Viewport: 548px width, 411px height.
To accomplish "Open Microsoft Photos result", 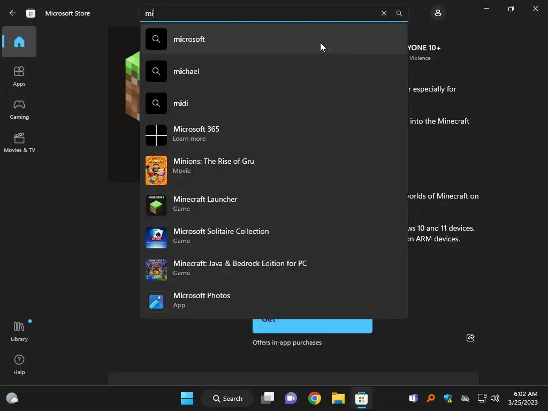I will 273,301.
